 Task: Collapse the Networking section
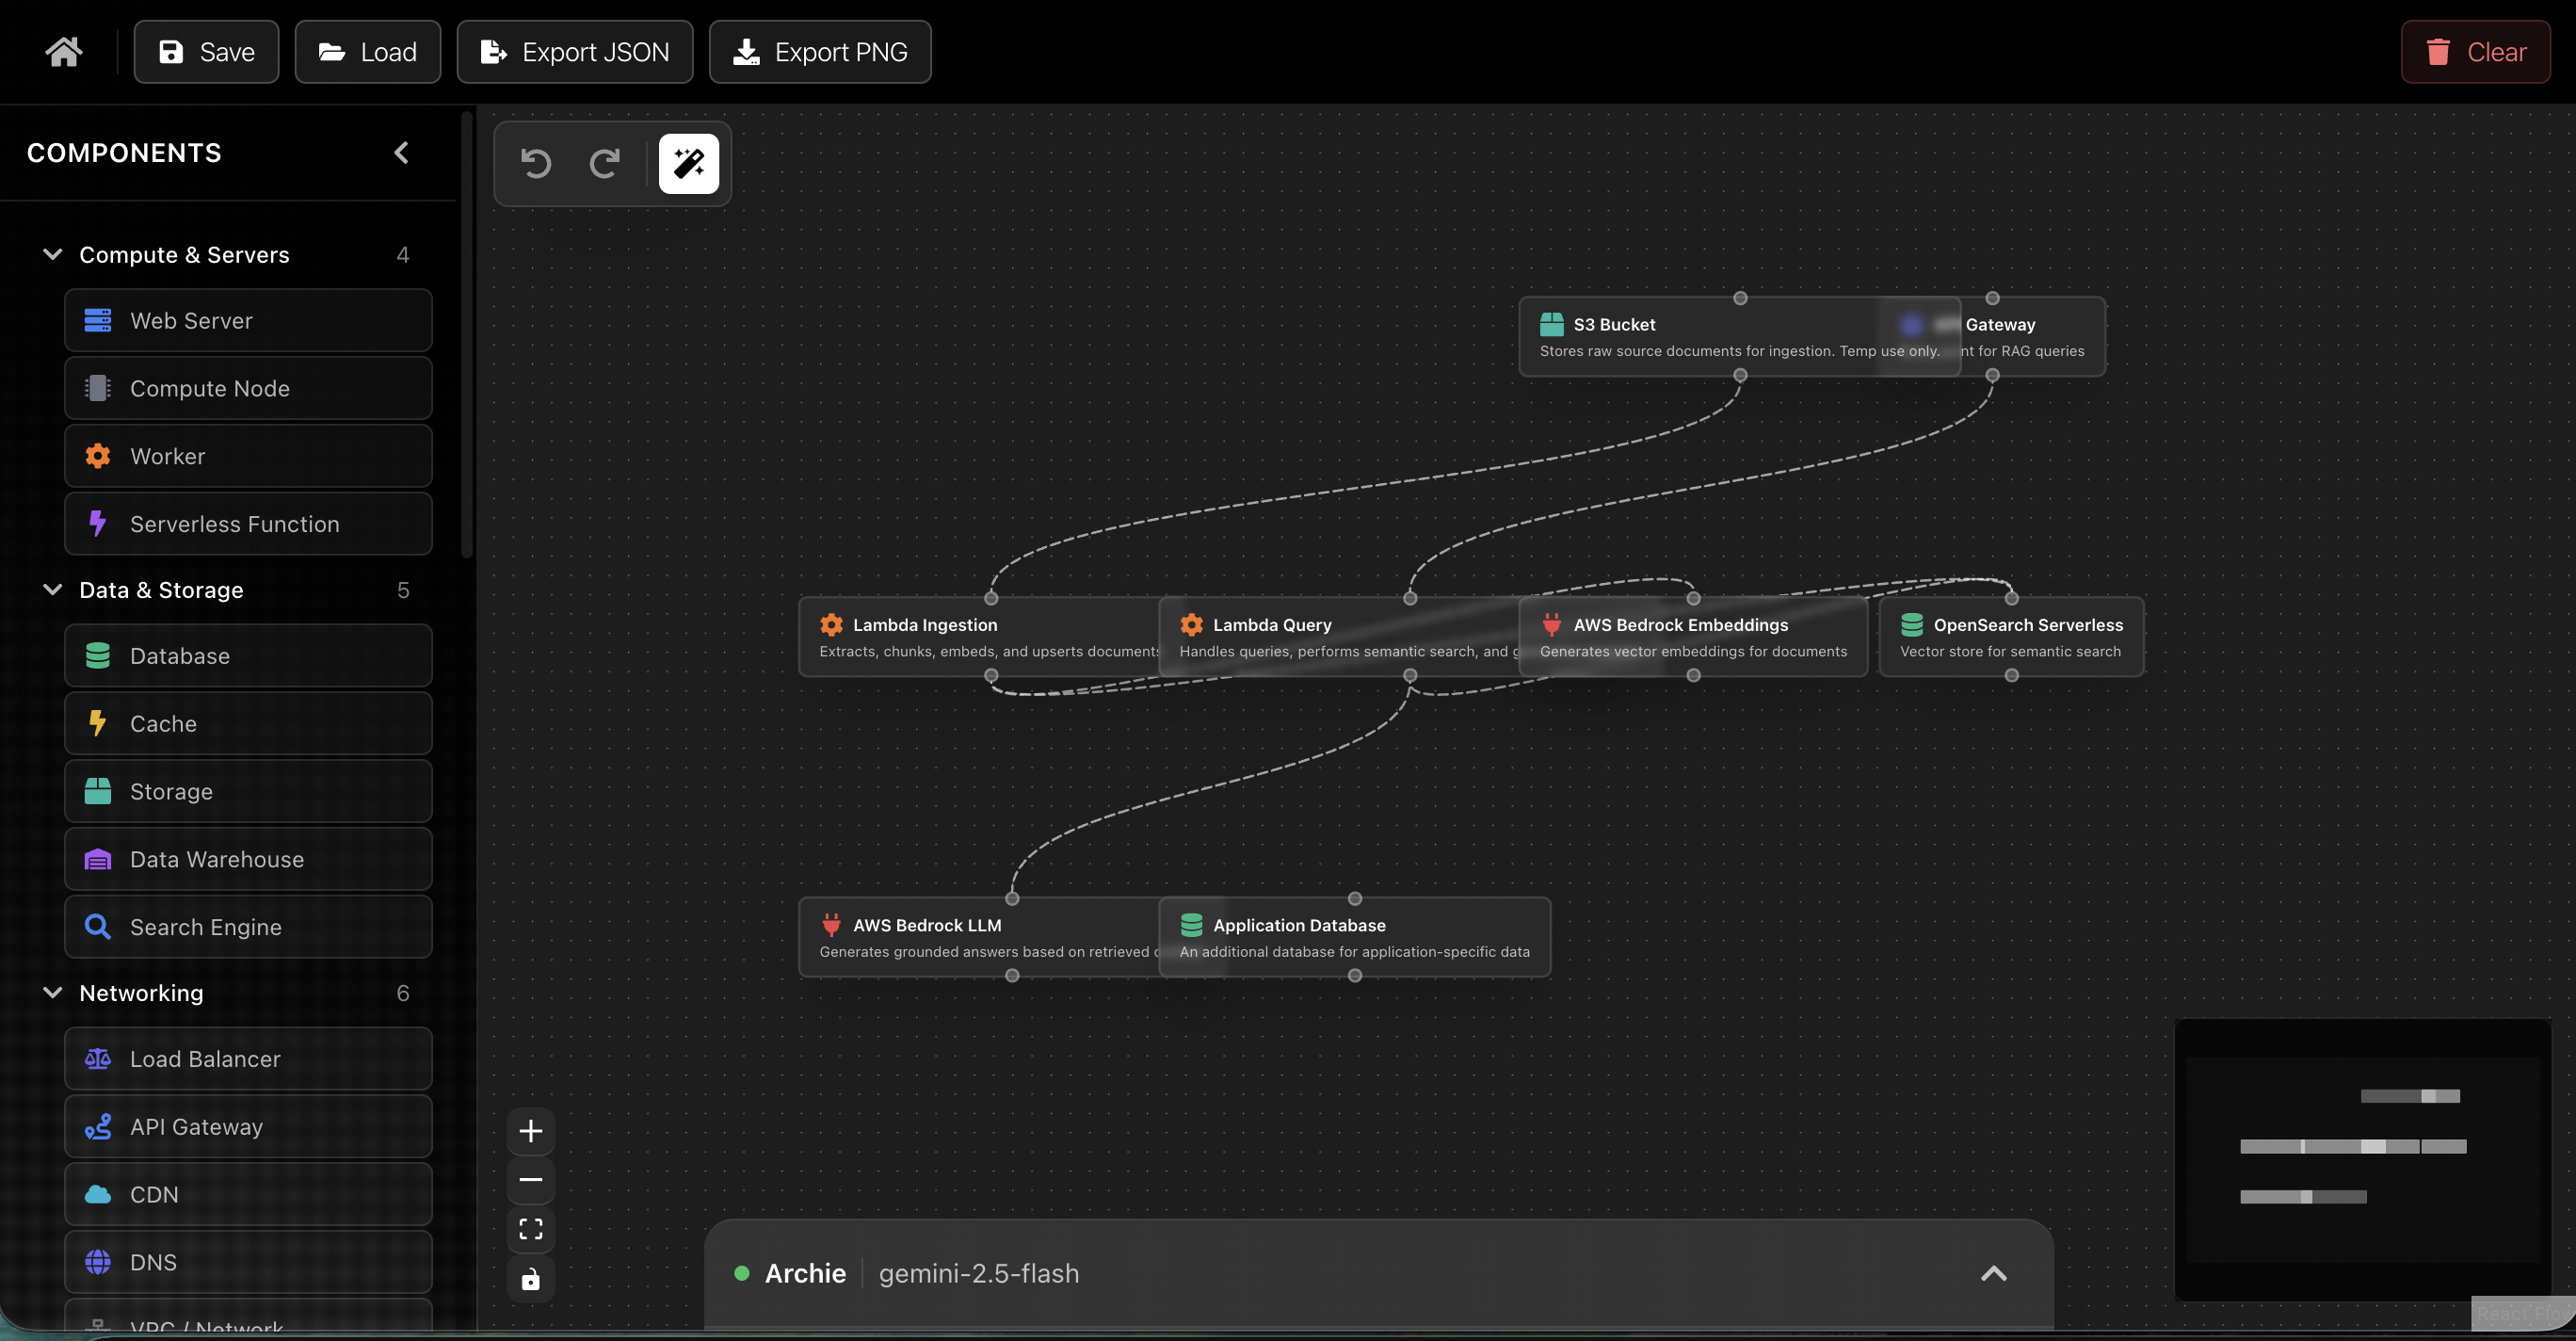53,993
